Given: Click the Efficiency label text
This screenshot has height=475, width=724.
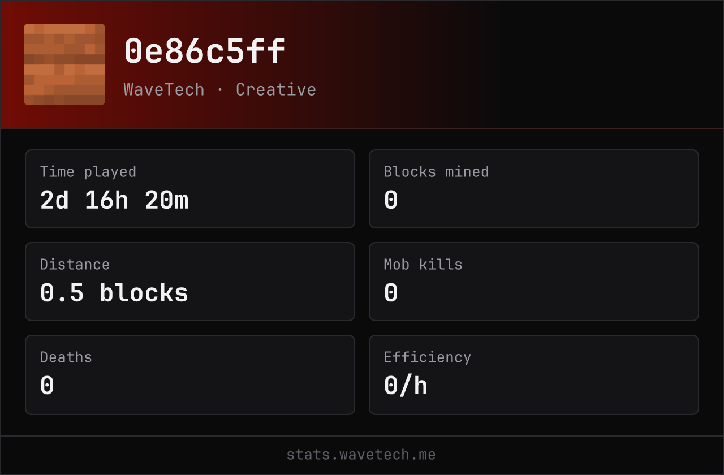Looking at the screenshot, I should pyautogui.click(x=428, y=357).
